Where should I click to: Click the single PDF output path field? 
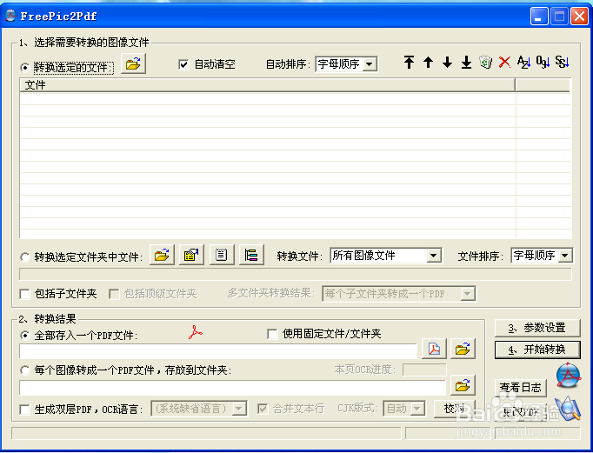point(218,351)
